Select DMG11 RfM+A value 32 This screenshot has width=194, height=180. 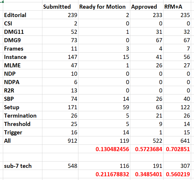coord(177,31)
